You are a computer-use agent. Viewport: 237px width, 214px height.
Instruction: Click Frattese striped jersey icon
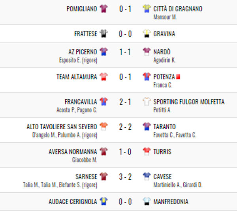click(103, 34)
